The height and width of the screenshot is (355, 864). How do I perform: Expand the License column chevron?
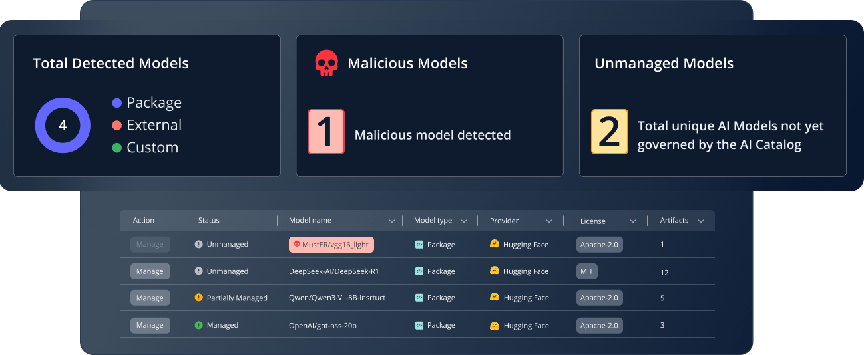coord(633,221)
